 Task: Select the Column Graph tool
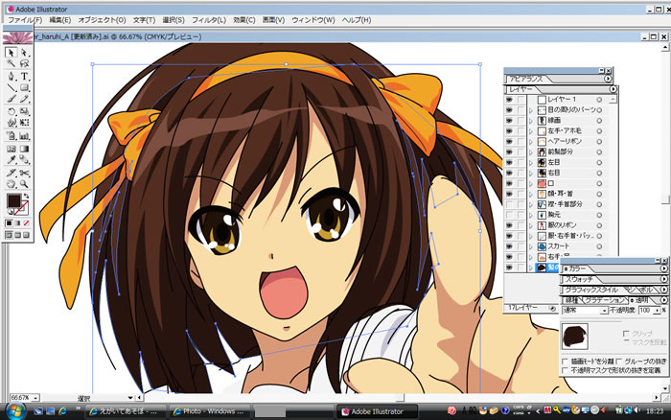pyautogui.click(x=24, y=136)
